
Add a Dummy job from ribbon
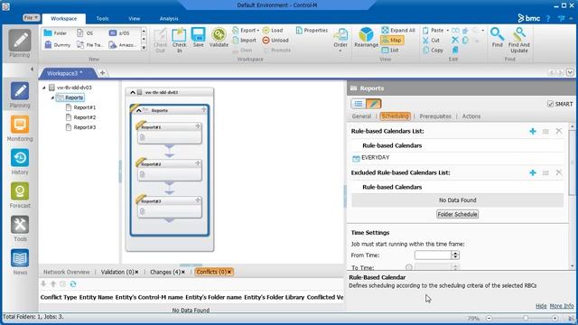(57, 44)
